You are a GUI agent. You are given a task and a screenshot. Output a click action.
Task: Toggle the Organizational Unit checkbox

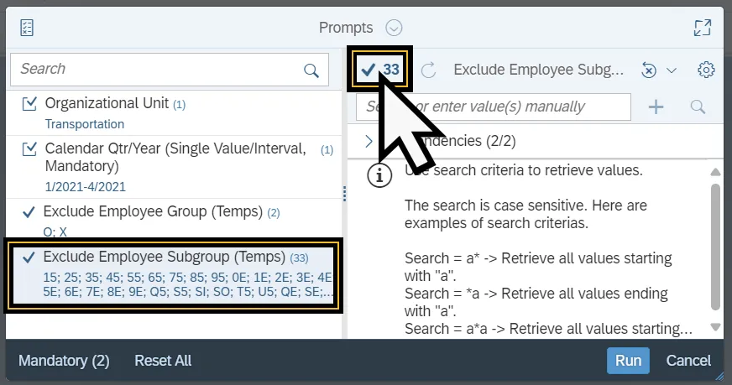pos(29,104)
